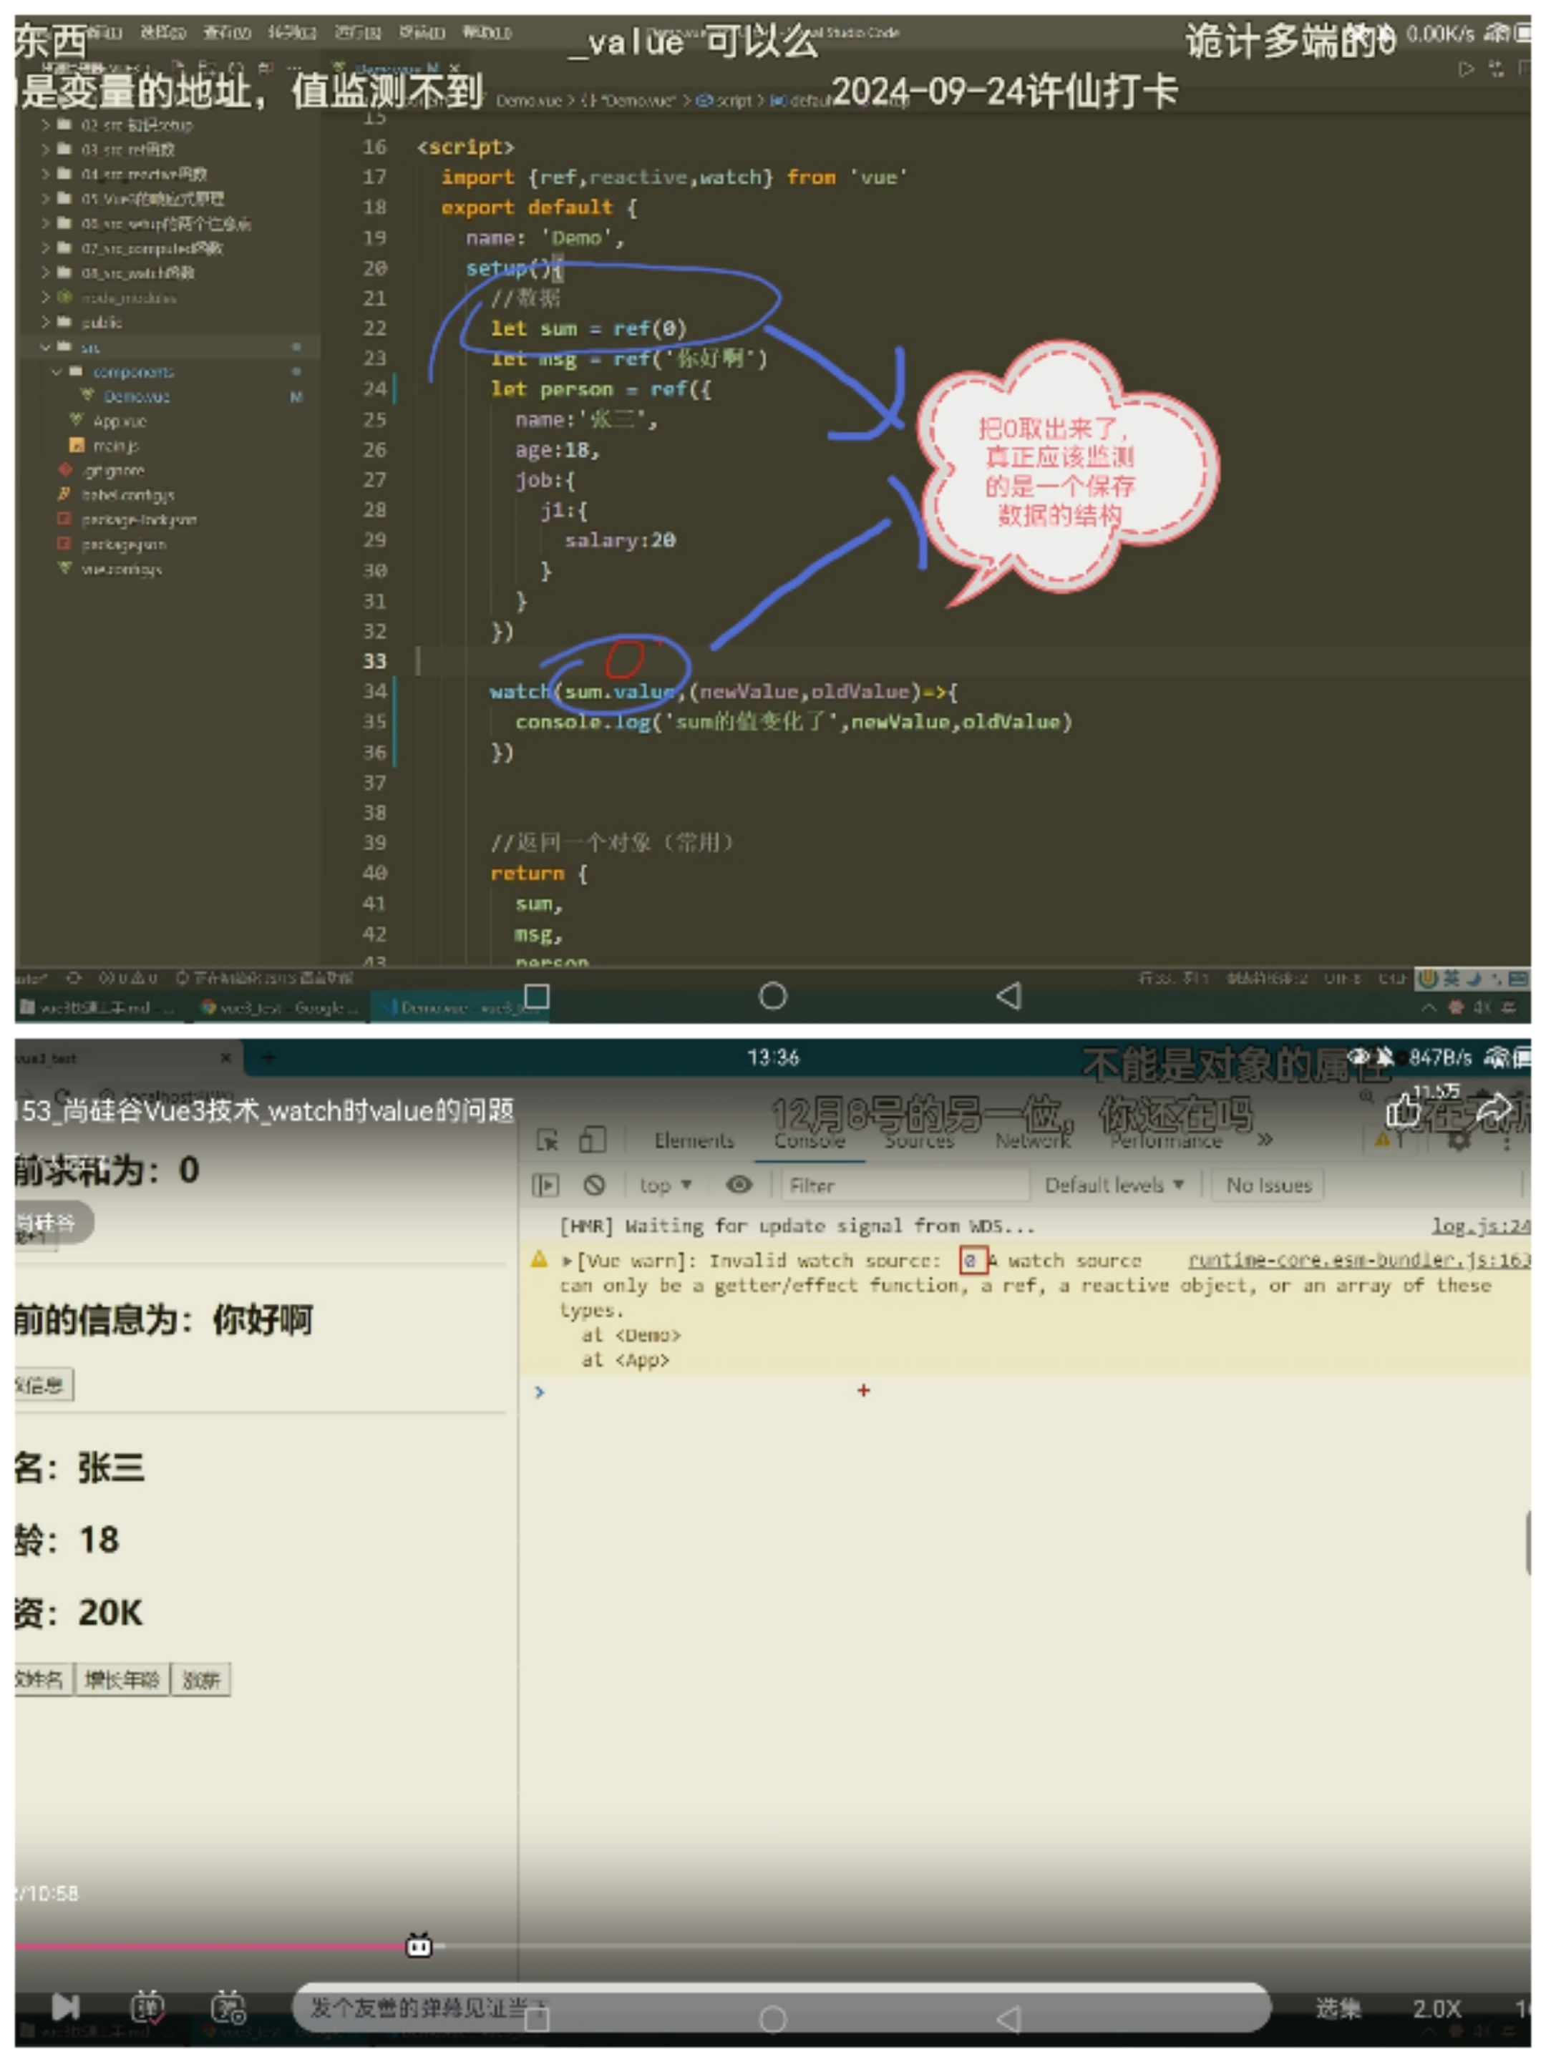Click the clear console icon
The image size is (1546, 2062).
(594, 1185)
